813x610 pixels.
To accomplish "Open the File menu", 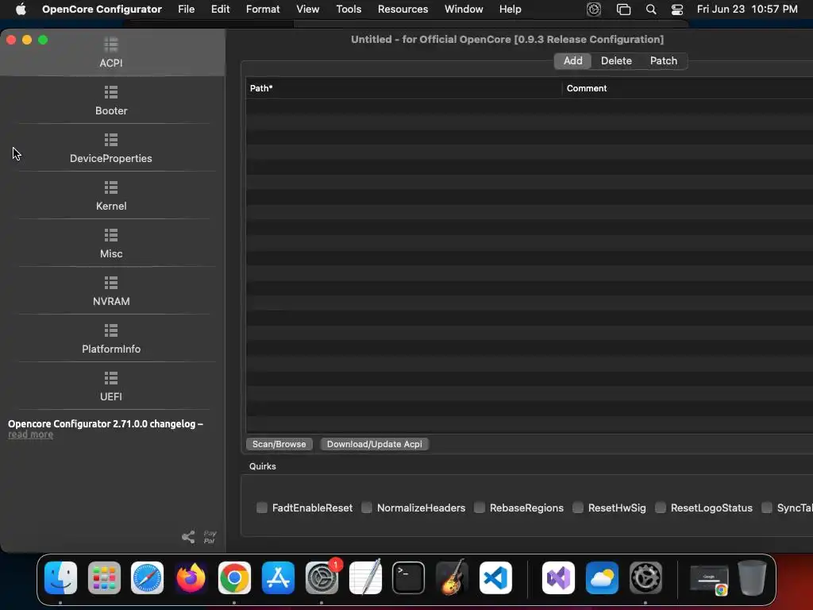I will pos(186,10).
